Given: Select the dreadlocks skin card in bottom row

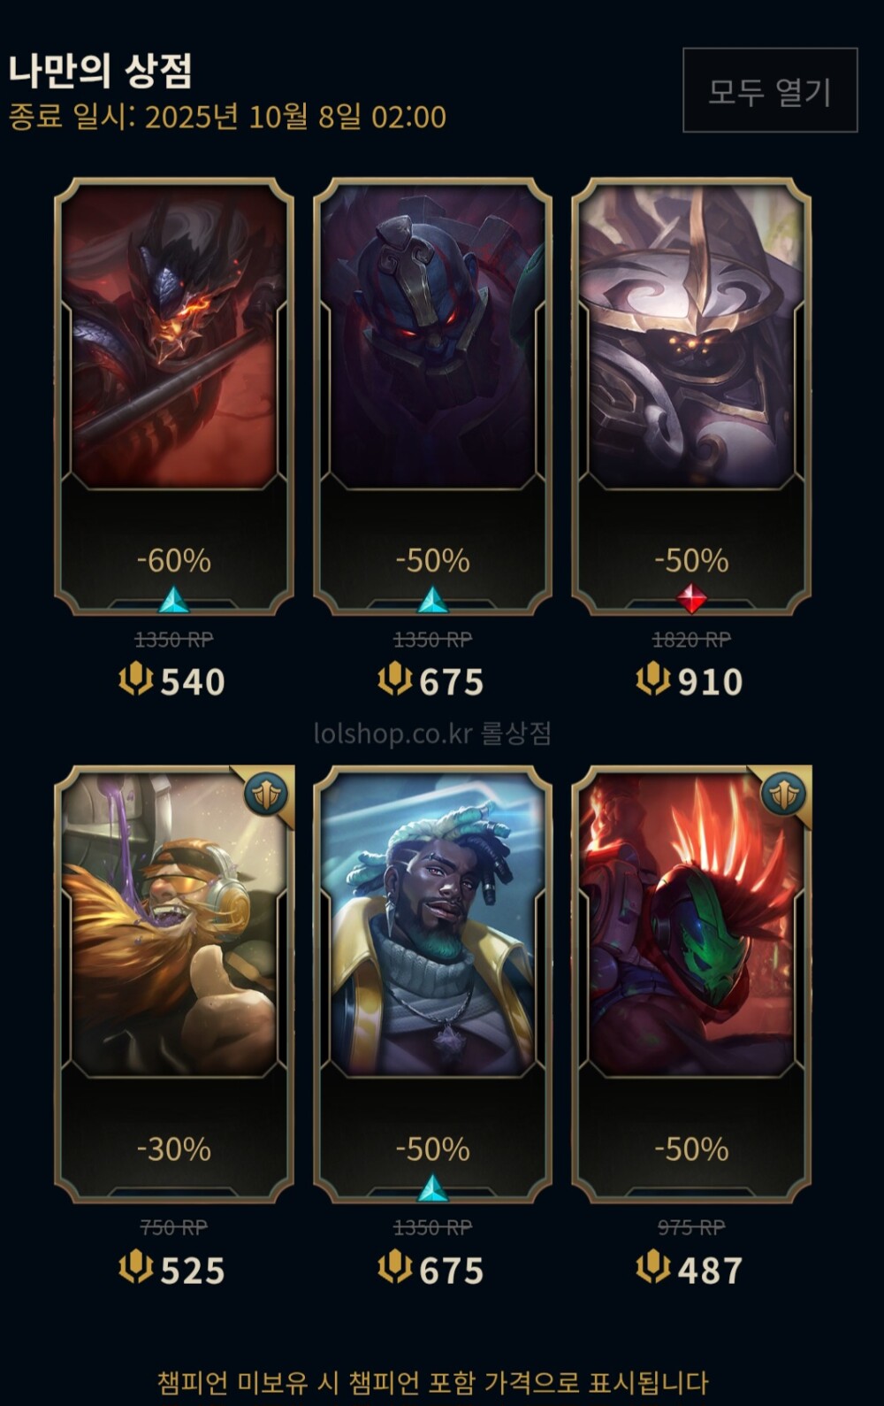Looking at the screenshot, I should pos(432,984).
